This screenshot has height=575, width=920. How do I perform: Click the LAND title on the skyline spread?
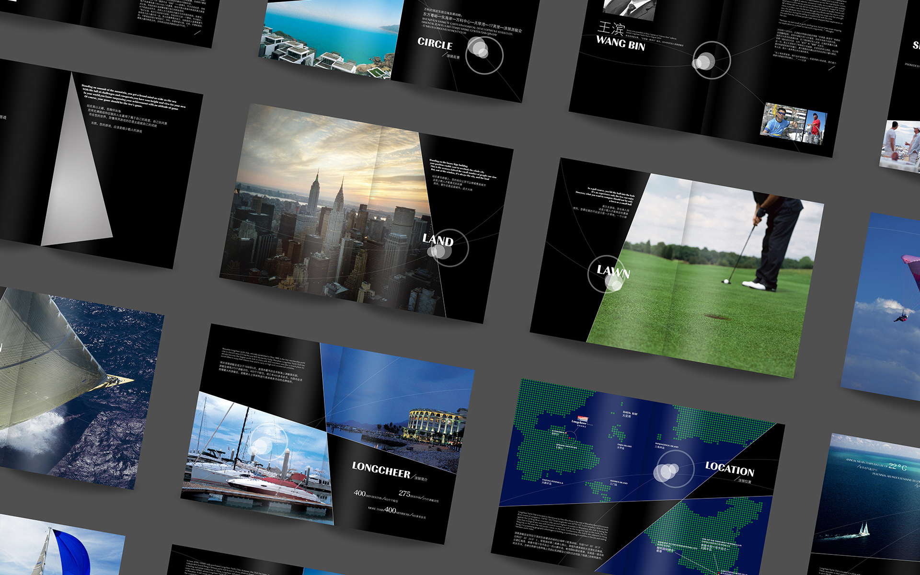[x=438, y=240]
